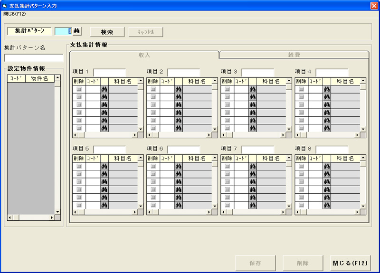Click 集計パターン名 text field
The image size is (380, 273).
(x=34, y=58)
